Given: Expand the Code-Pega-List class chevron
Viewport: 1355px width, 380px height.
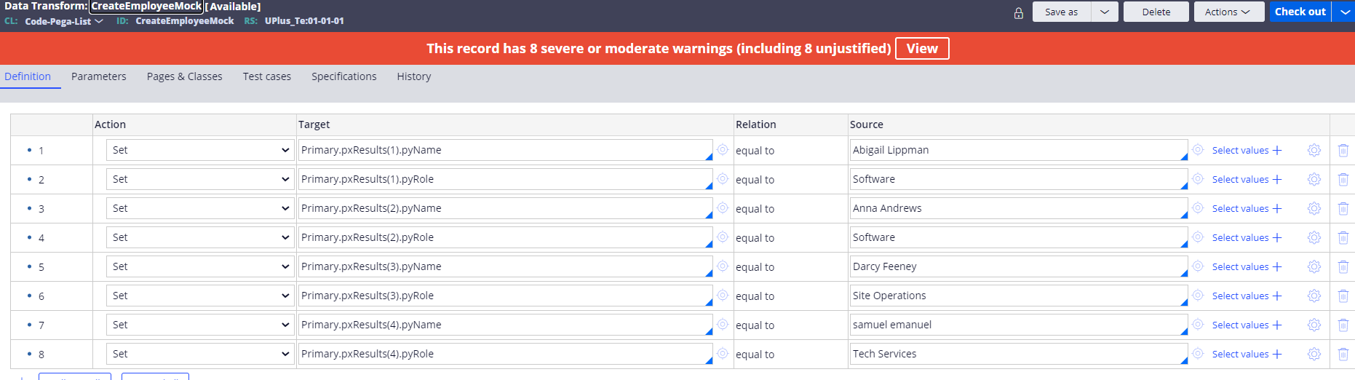Looking at the screenshot, I should tap(99, 21).
